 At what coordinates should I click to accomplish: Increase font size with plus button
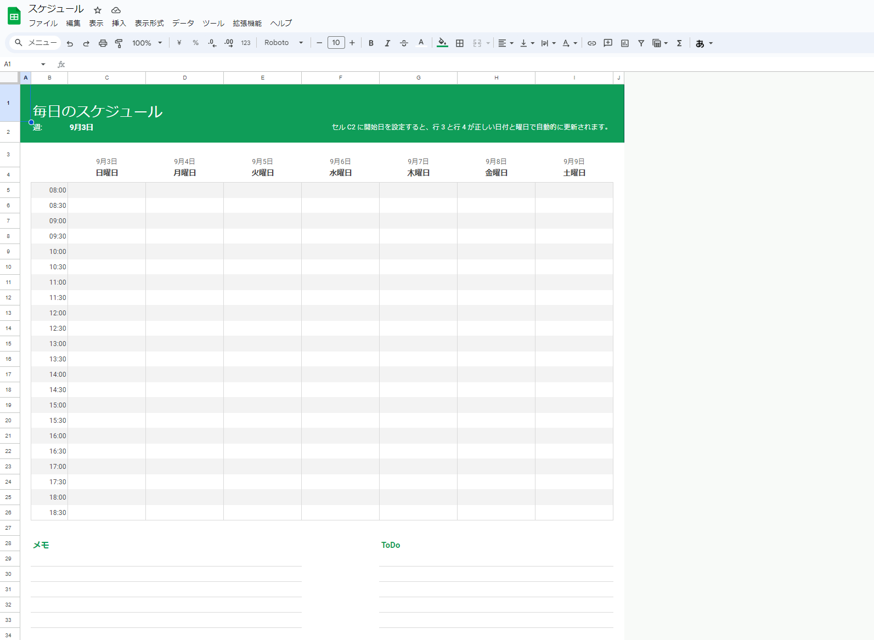point(352,43)
